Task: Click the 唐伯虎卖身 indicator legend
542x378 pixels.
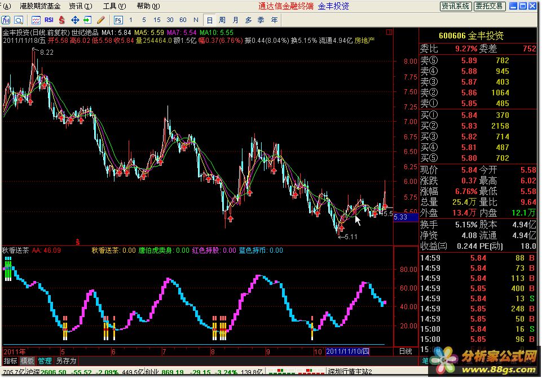Action: coord(164,250)
